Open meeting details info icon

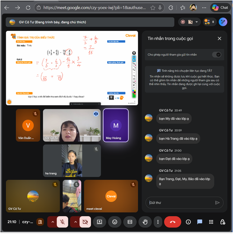(x=188, y=222)
